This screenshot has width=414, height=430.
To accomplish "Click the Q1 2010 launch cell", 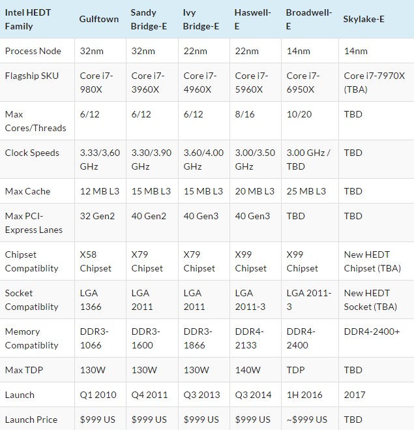I will click(x=98, y=395).
